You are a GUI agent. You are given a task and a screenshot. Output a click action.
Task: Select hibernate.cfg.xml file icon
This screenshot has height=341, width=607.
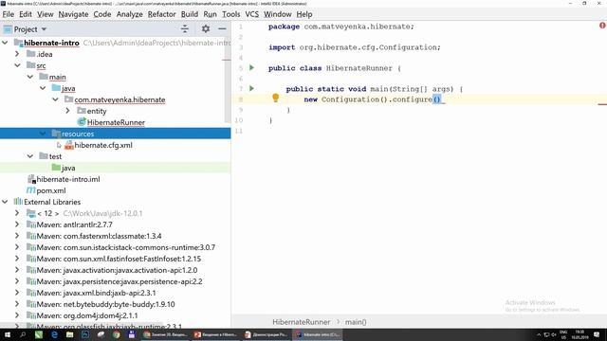click(x=69, y=145)
